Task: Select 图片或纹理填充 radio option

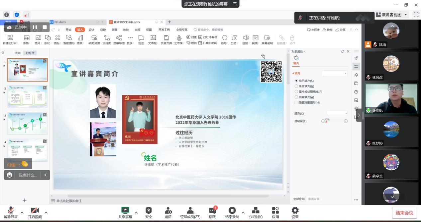Action: 296,91
